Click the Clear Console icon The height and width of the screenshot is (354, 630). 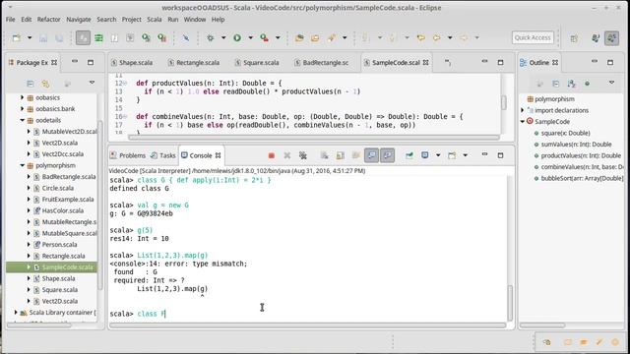point(324,155)
